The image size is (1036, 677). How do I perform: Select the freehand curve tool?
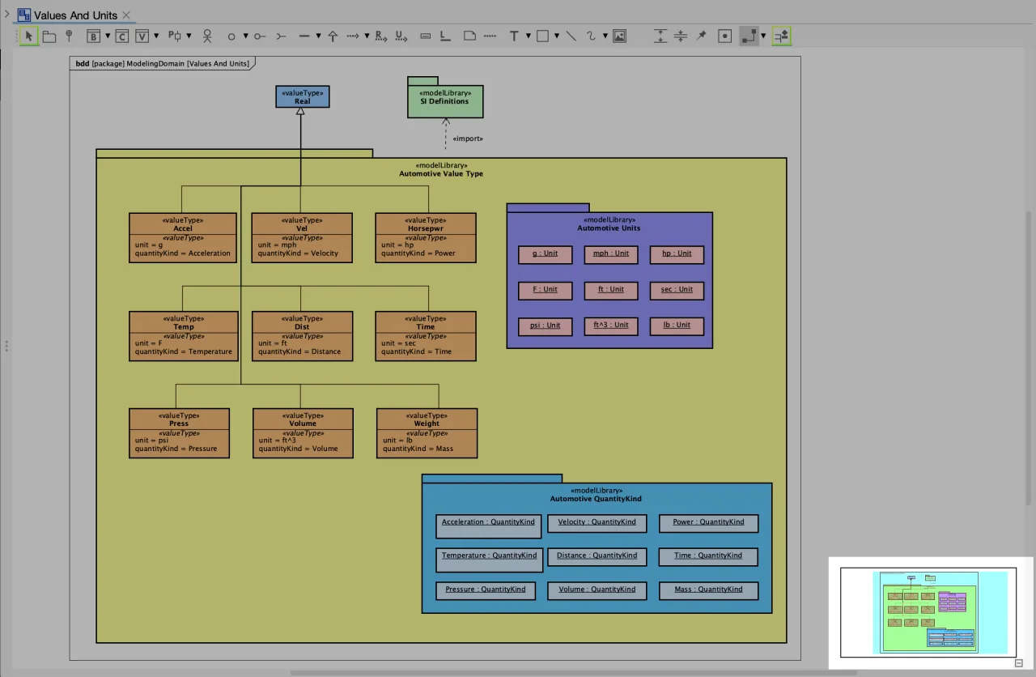592,36
